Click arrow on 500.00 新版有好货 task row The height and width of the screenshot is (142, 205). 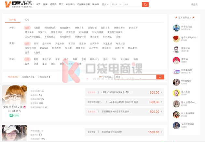point(161,111)
